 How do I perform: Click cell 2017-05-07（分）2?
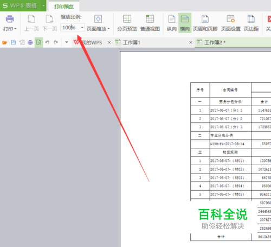(x=230, y=119)
